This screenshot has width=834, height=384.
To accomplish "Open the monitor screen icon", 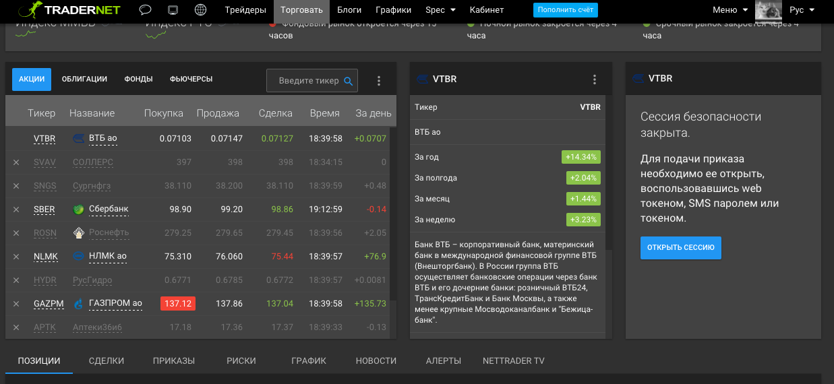I will coord(173,10).
